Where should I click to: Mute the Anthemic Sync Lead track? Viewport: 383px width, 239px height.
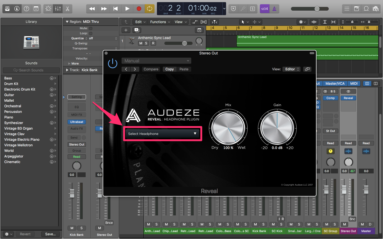click(x=141, y=43)
